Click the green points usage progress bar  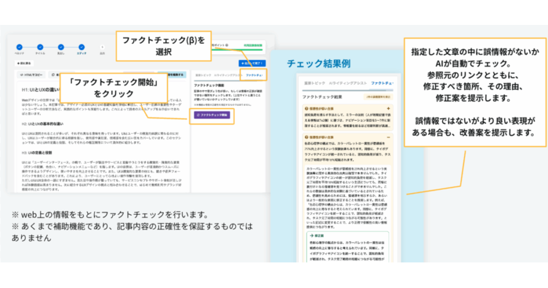click(x=237, y=50)
